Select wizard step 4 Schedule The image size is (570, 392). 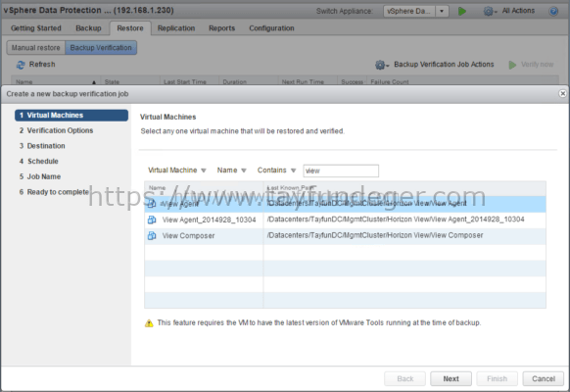[38, 161]
